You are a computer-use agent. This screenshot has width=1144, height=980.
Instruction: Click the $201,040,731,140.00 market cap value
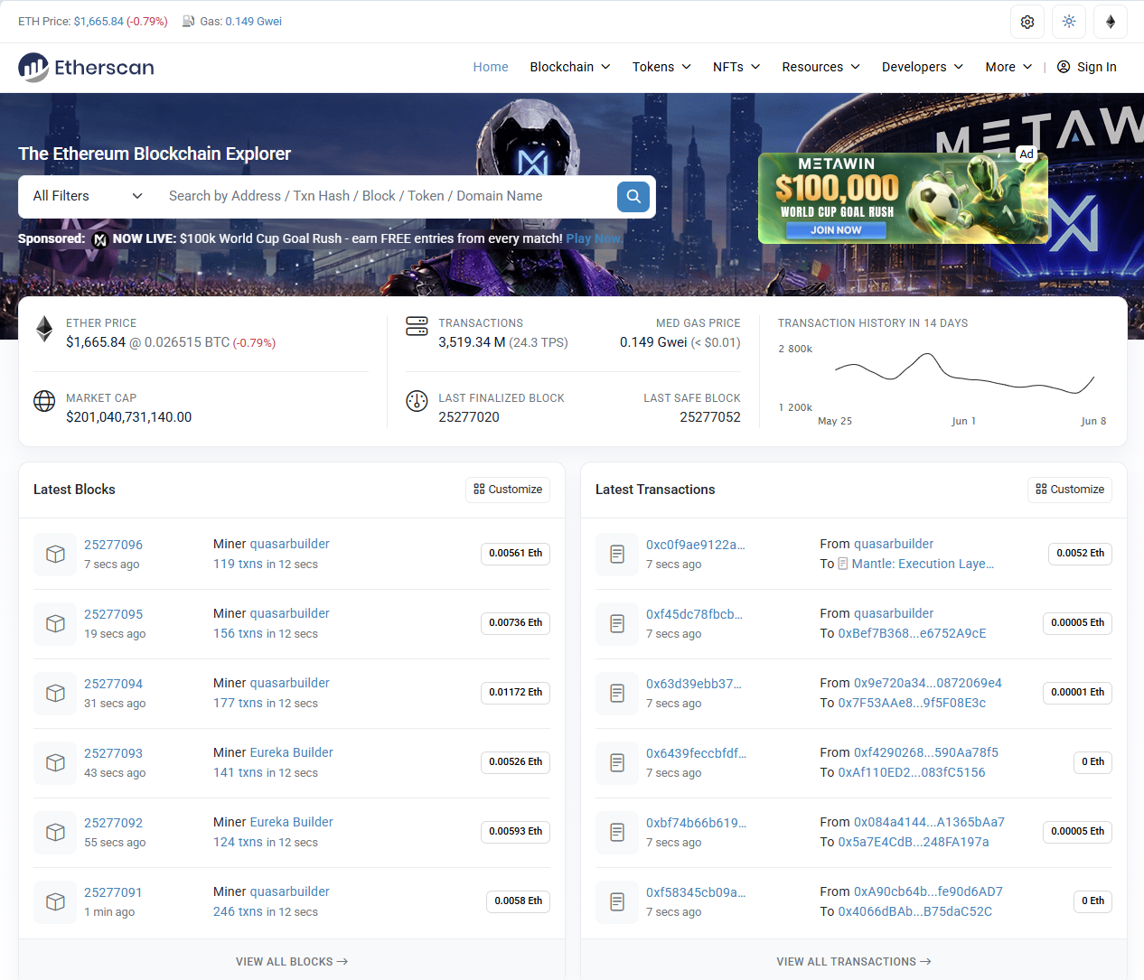[x=129, y=417]
